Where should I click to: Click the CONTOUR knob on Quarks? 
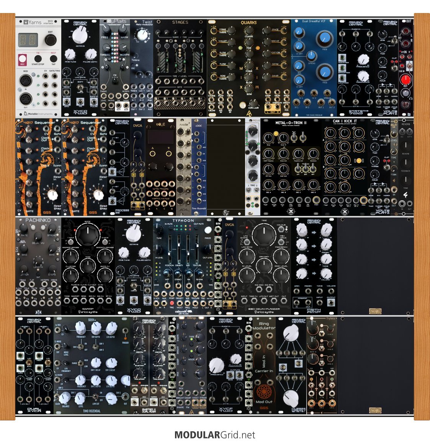[253, 103]
